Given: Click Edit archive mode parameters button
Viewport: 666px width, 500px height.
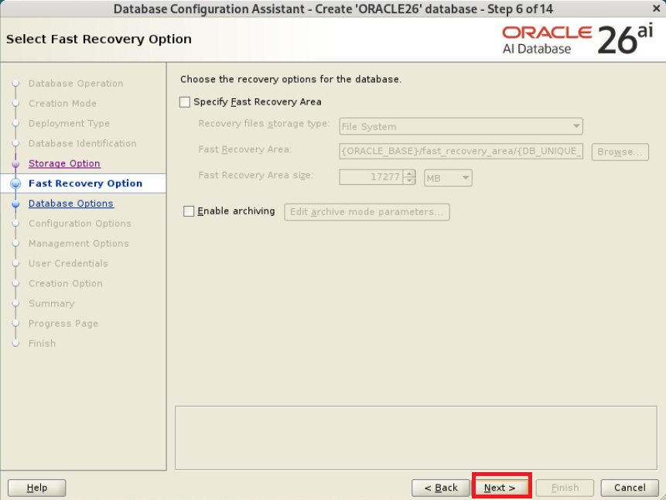Looking at the screenshot, I should pos(367,212).
